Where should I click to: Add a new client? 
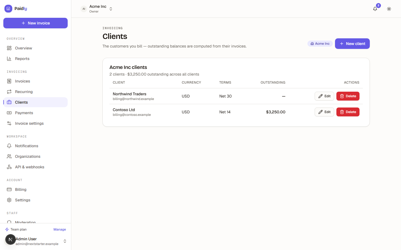tap(352, 44)
